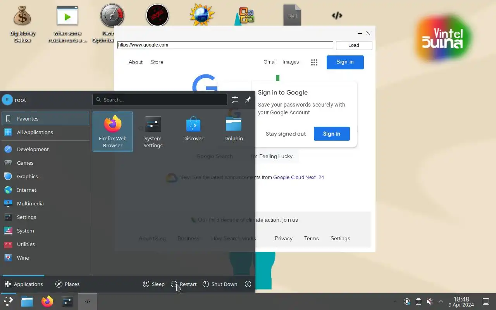Open the Multimedia category
The height and width of the screenshot is (310, 496).
(45, 203)
